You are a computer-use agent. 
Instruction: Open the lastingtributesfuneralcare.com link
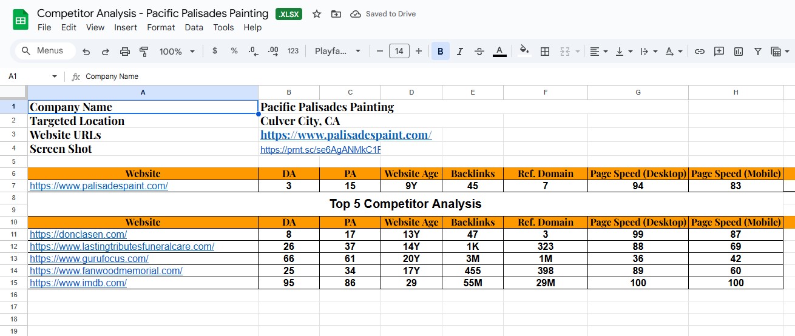point(122,246)
